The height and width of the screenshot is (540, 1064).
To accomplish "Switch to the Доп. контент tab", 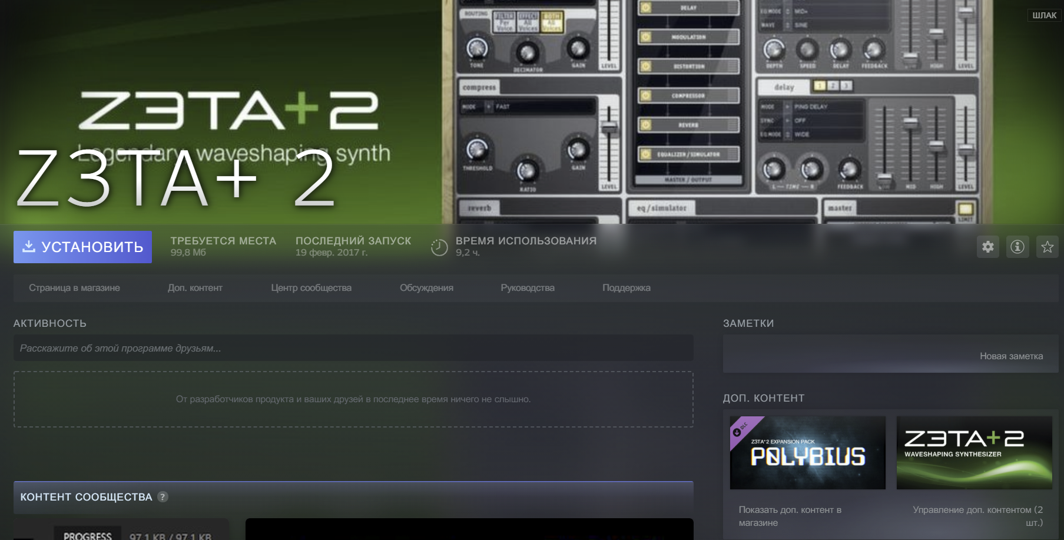I will click(195, 288).
